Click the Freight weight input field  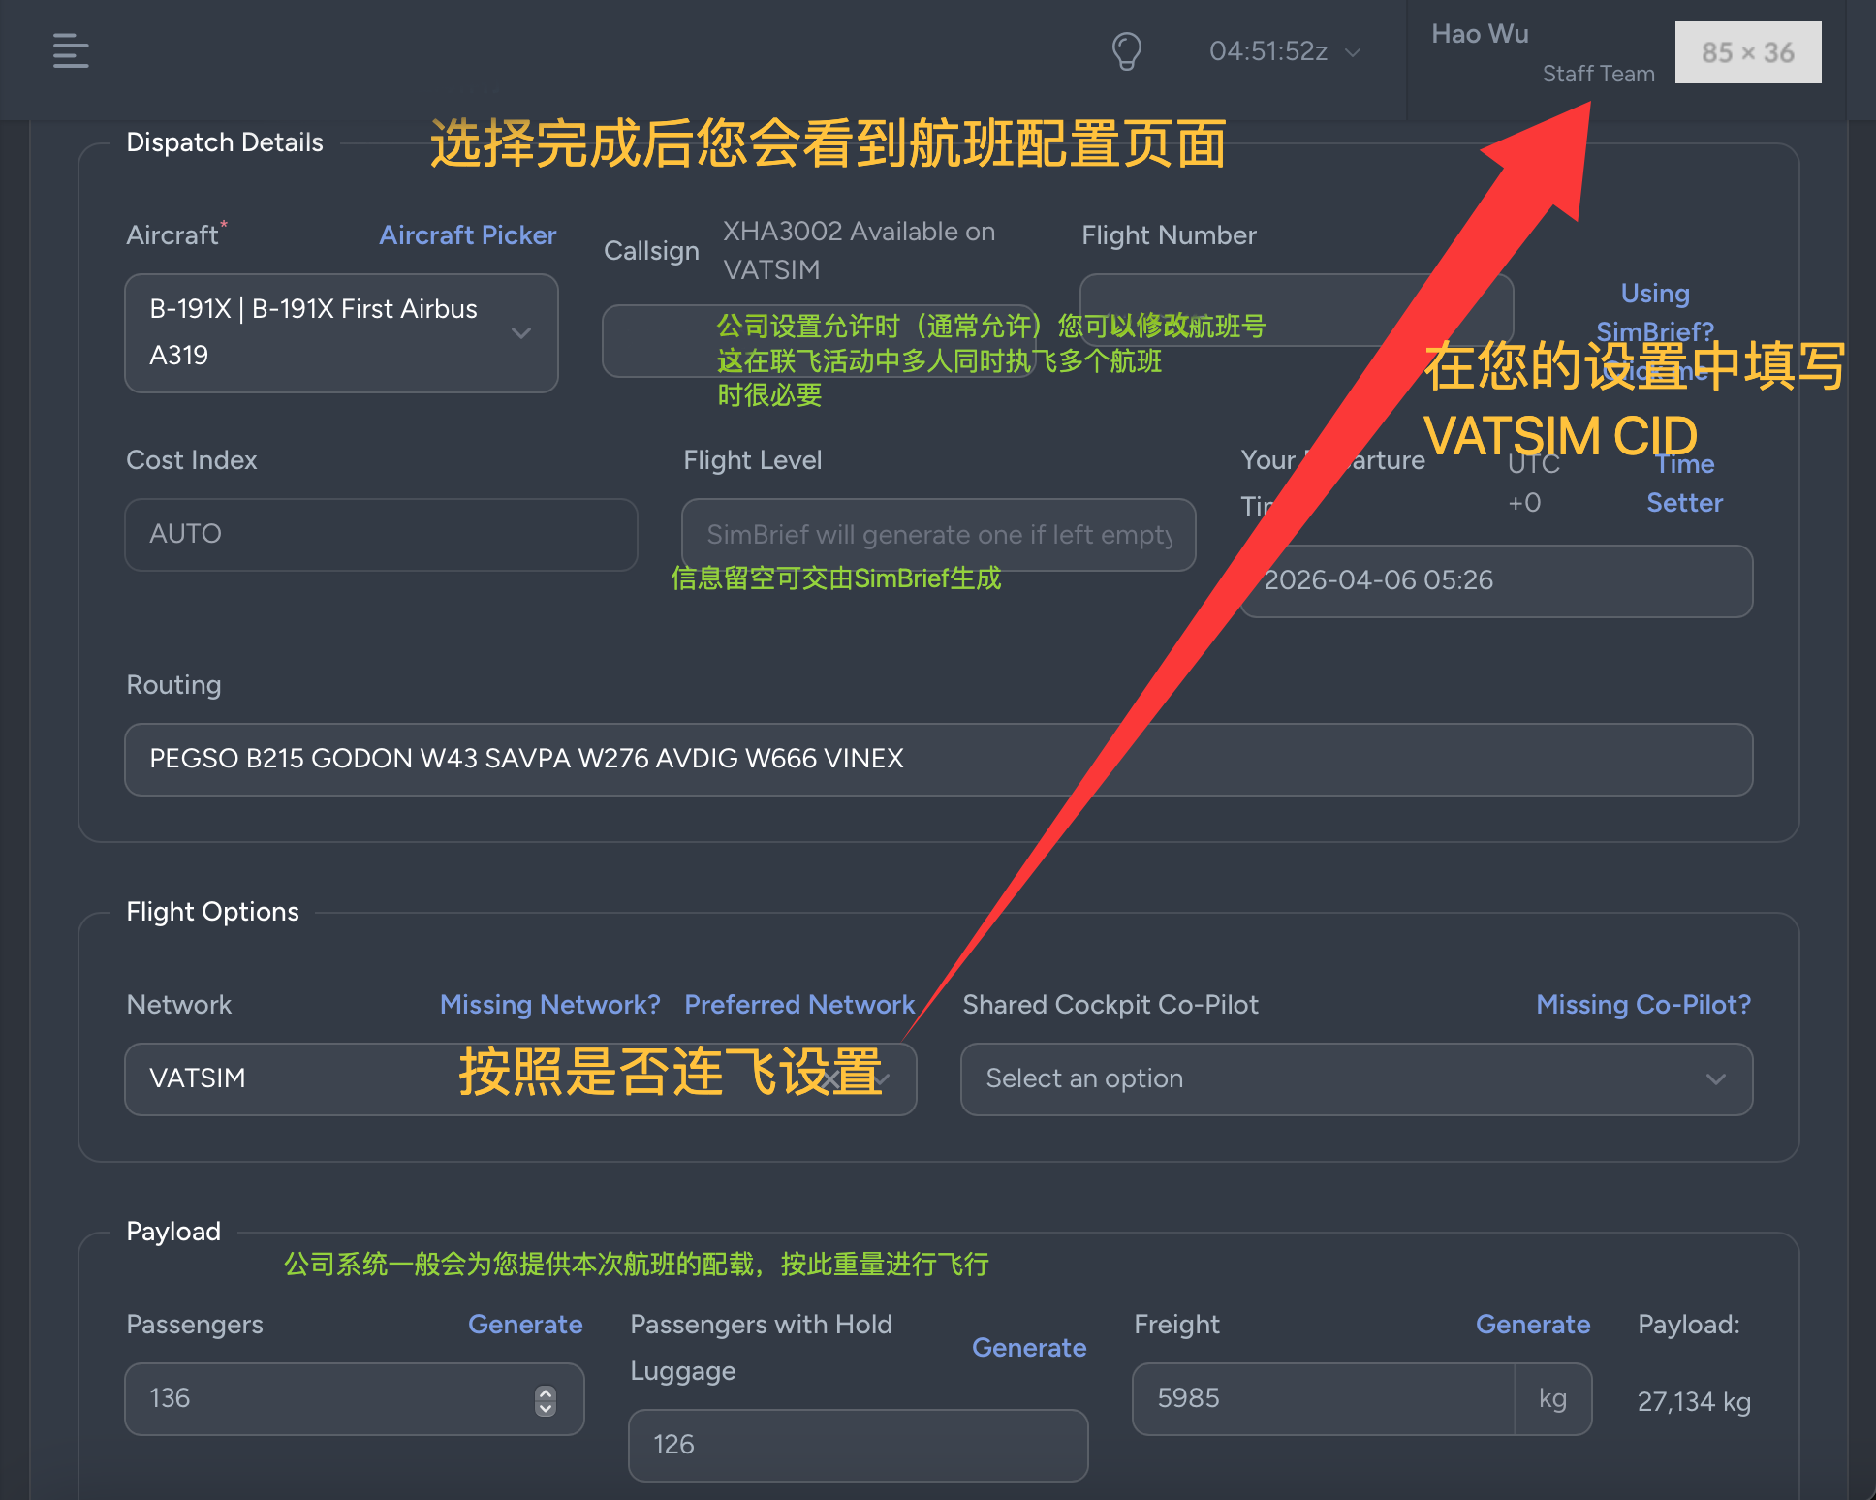pyautogui.click(x=1322, y=1398)
